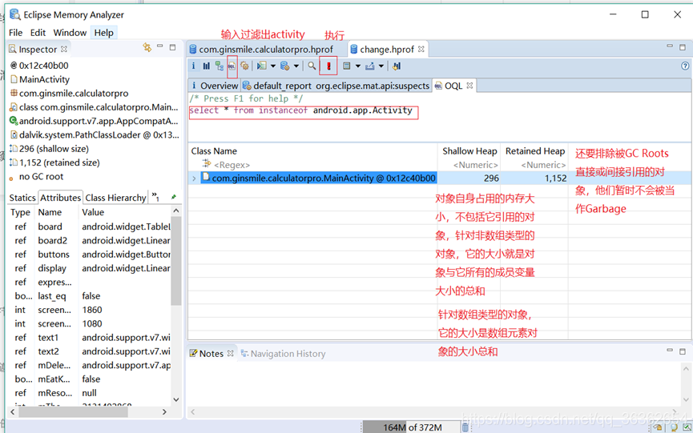Click 'dalvik.system.PathClassLoader' entry in Inspector
The height and width of the screenshot is (433, 693).
pos(95,134)
